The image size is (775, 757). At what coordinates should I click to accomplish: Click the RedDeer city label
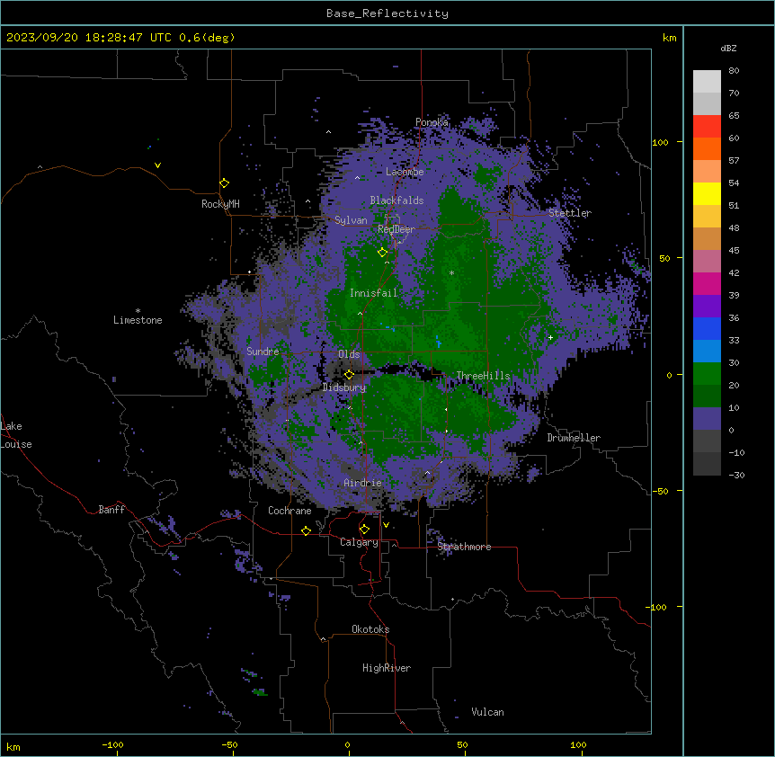click(396, 229)
